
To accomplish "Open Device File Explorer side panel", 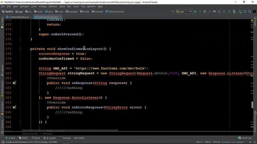I will coord(255,122).
